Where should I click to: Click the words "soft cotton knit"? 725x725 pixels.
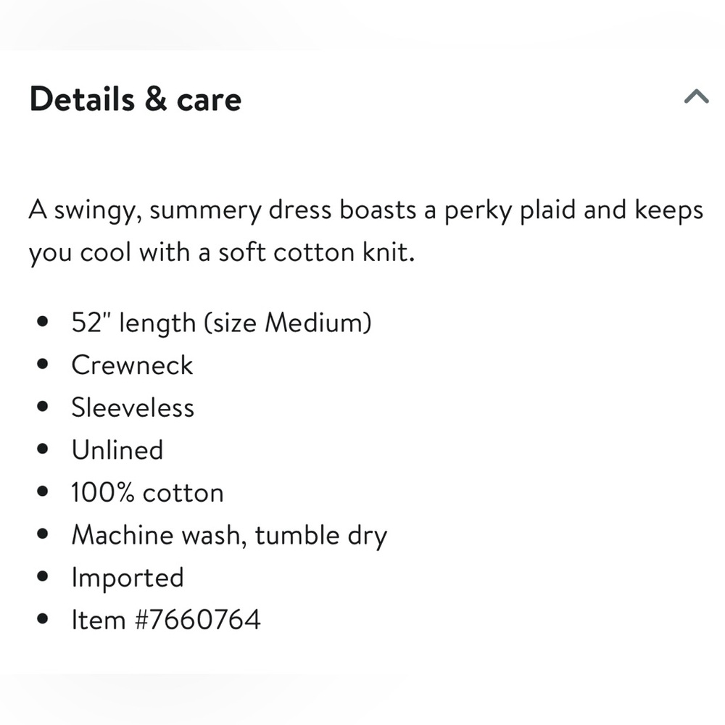point(317,252)
